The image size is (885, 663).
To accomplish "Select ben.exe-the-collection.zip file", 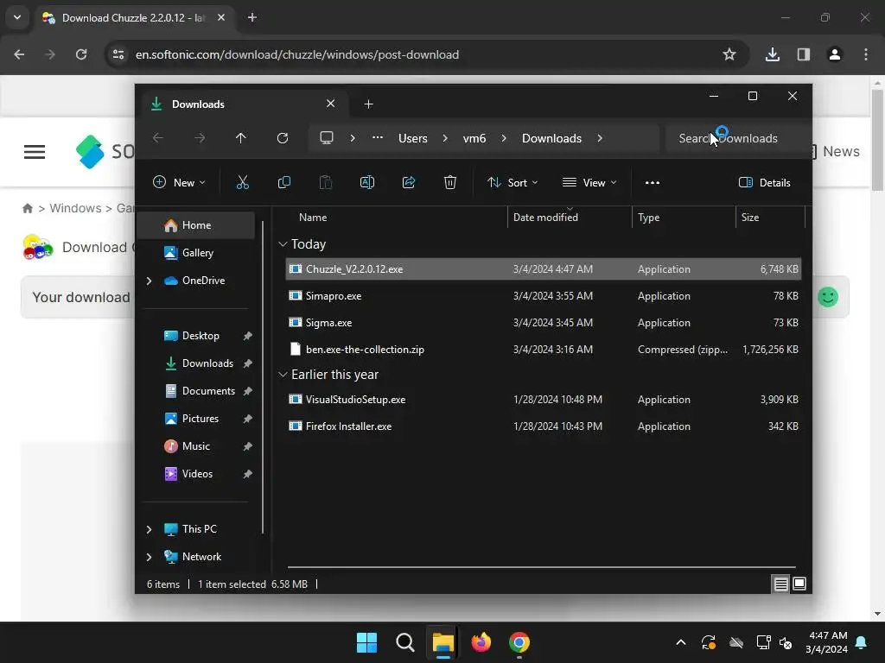I will click(544, 350).
